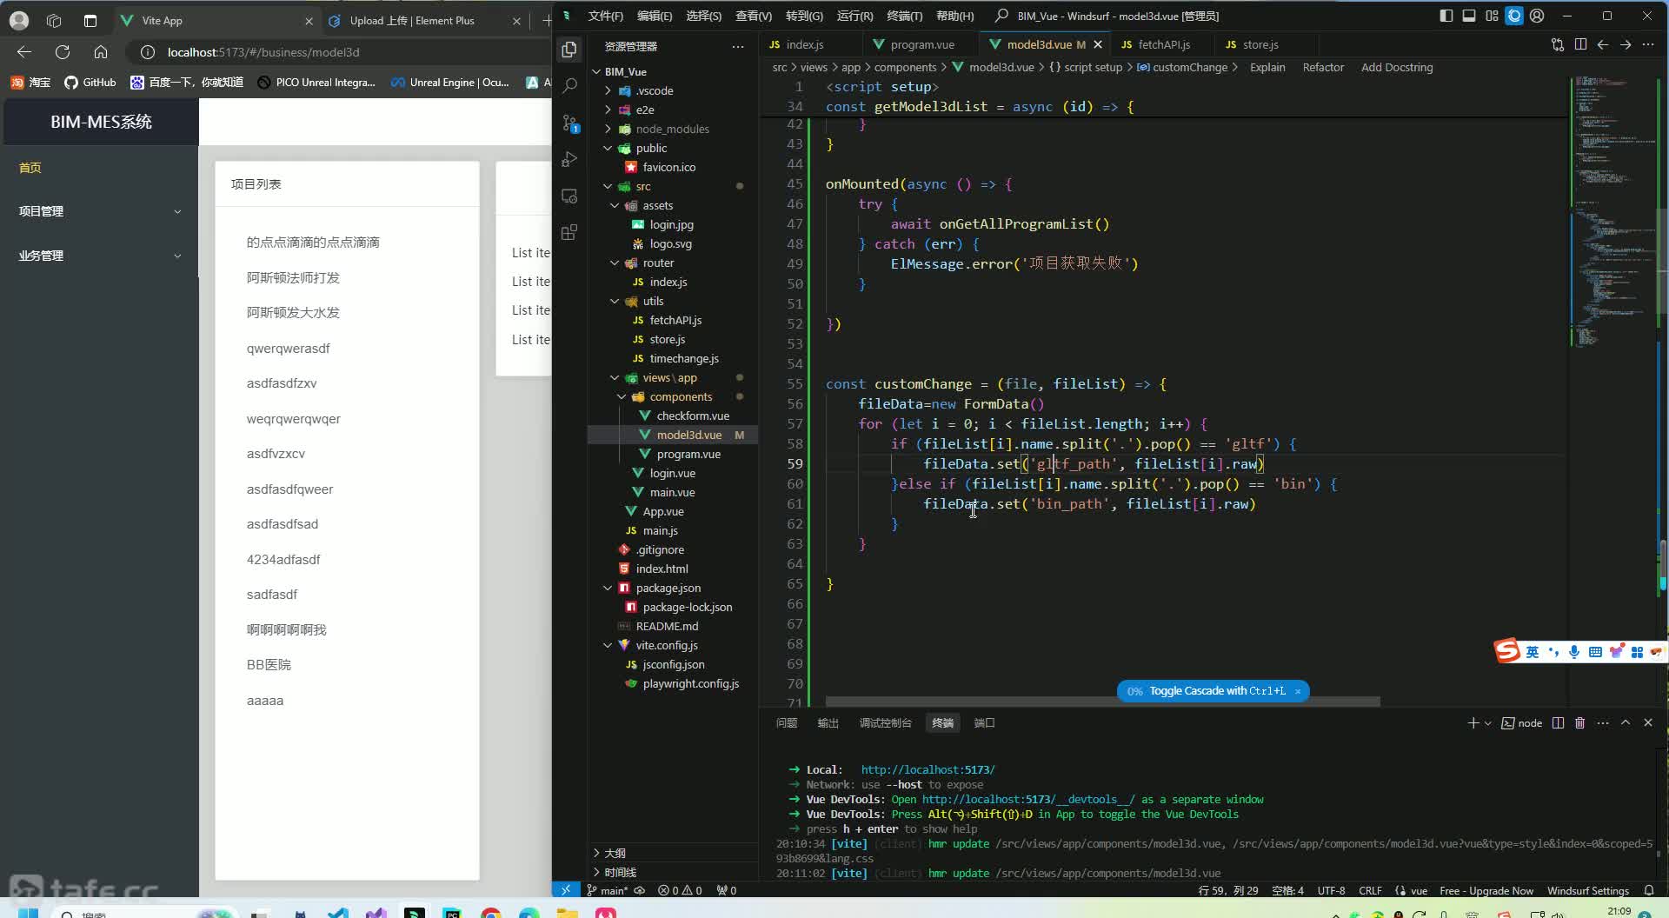Viewport: 1669px width, 918px height.
Task: Toggle Windsurf Cascade icon in title bar
Action: [x=1514, y=16]
